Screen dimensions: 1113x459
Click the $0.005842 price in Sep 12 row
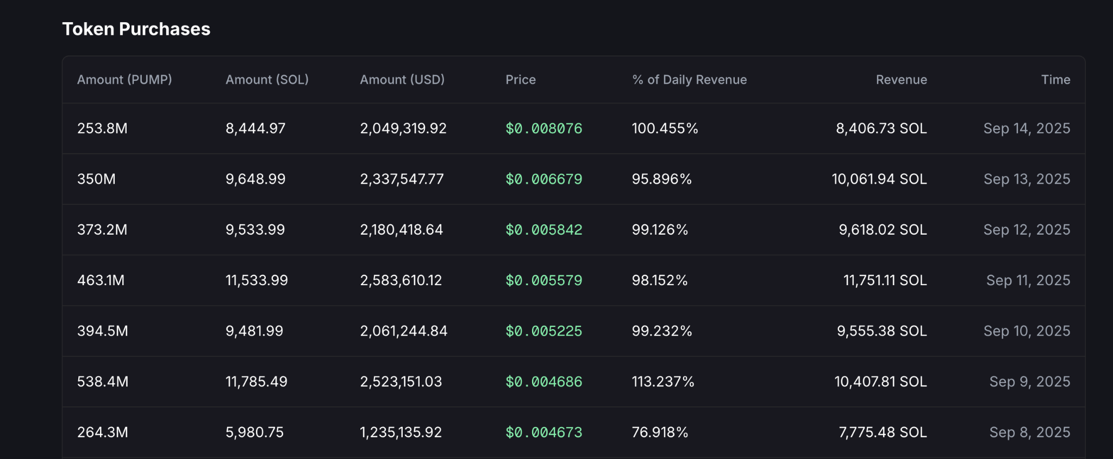click(x=543, y=230)
